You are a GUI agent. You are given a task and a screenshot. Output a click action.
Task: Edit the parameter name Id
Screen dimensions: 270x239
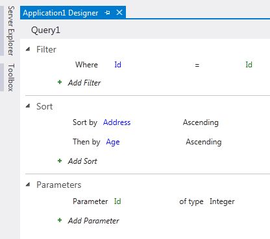pyautogui.click(x=117, y=201)
